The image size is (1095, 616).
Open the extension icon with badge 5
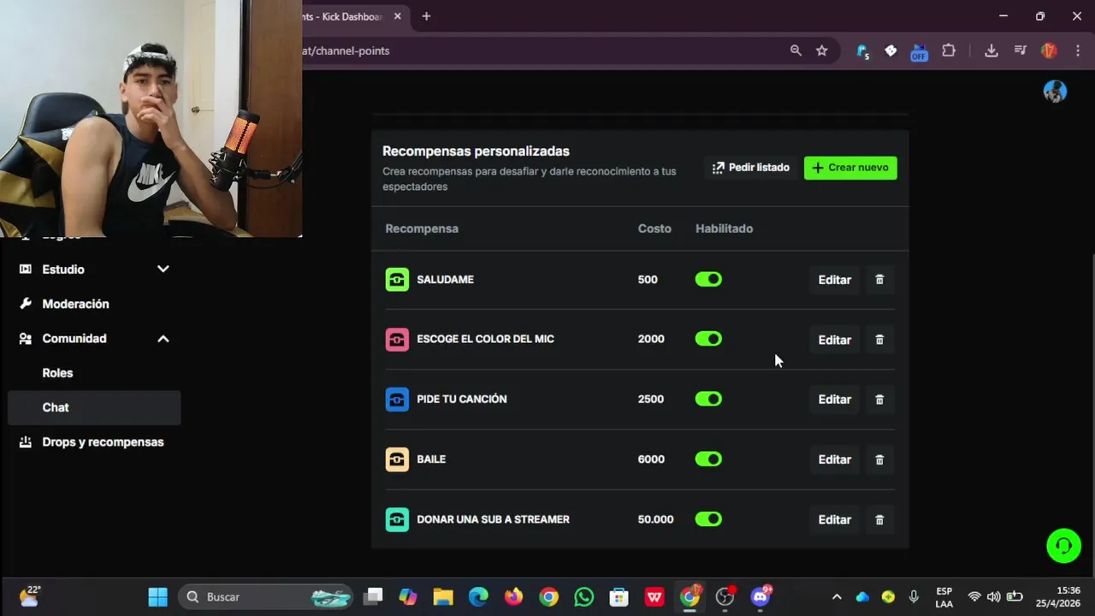[x=862, y=51]
